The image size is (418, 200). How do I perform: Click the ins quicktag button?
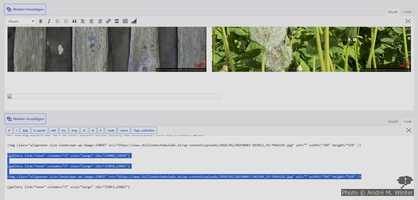click(63, 130)
